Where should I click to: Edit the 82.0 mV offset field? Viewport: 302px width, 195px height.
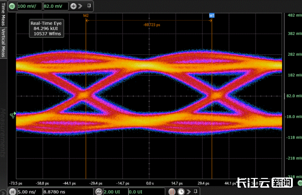coord(55,6)
